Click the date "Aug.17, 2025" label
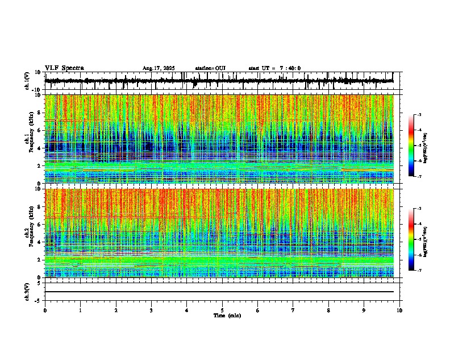 point(159,68)
